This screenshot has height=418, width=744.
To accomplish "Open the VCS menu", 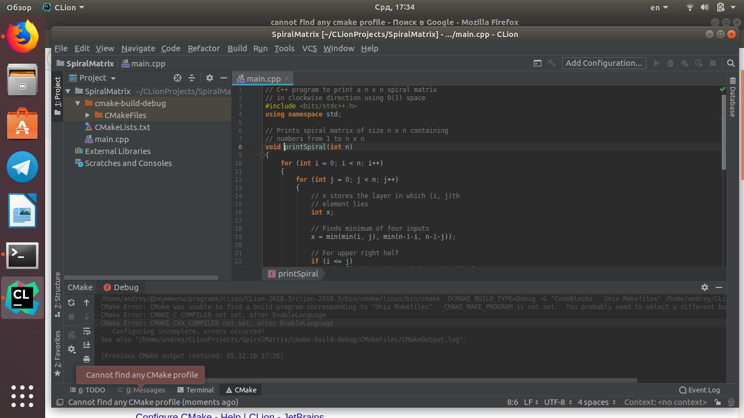I will (309, 48).
